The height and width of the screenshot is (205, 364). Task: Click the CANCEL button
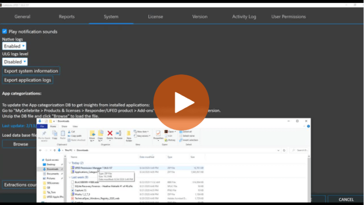coord(346,199)
